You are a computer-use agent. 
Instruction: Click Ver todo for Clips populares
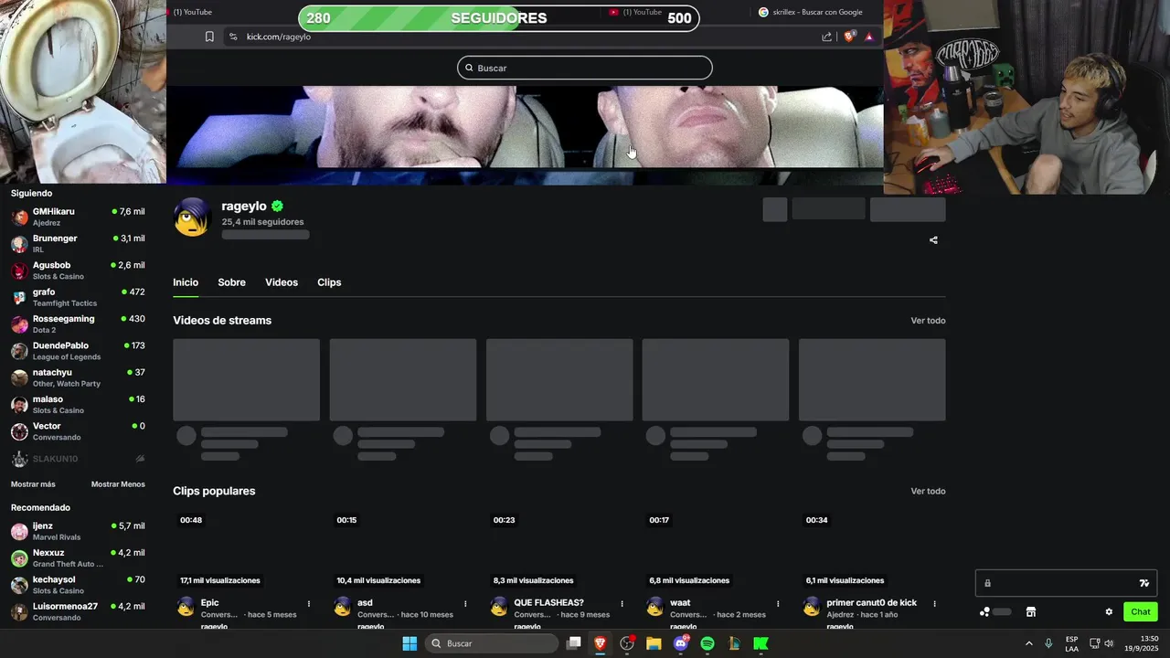point(928,492)
